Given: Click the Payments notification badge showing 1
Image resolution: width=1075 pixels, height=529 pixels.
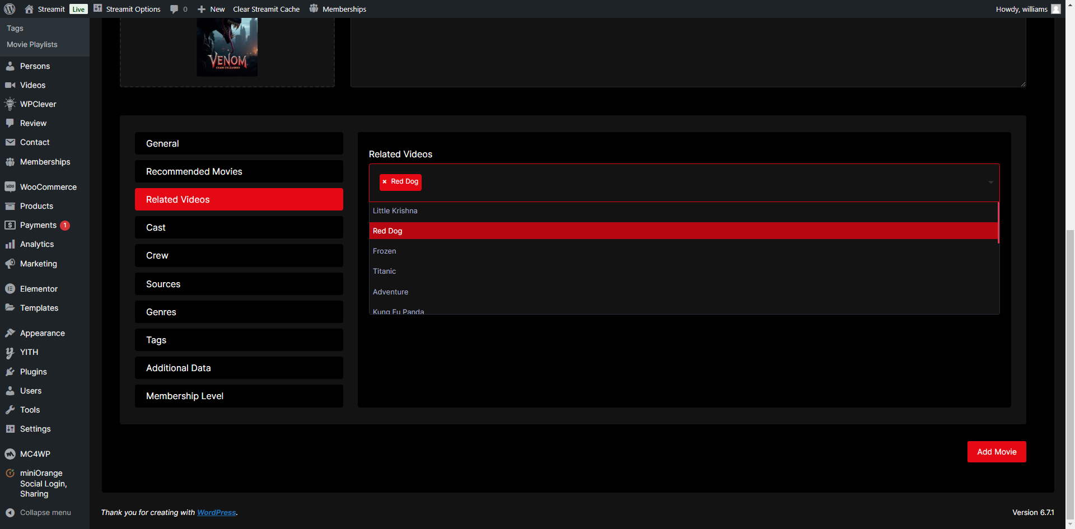Looking at the screenshot, I should click(65, 225).
